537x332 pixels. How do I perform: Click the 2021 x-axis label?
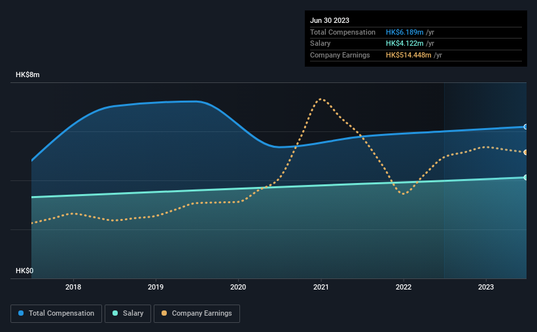[321, 287]
